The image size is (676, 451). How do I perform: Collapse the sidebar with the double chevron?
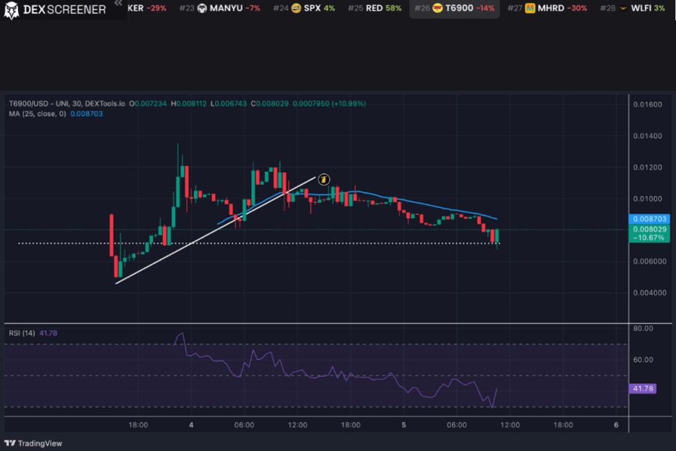118,3
